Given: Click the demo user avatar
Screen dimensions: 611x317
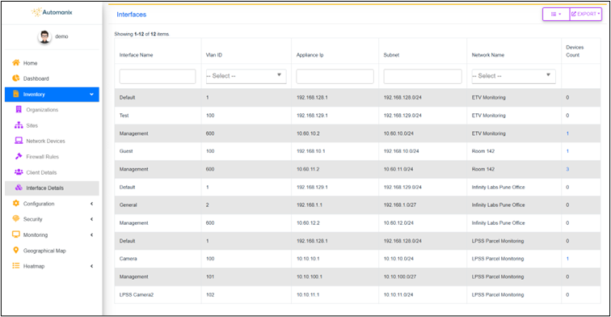Looking at the screenshot, I should pos(44,36).
